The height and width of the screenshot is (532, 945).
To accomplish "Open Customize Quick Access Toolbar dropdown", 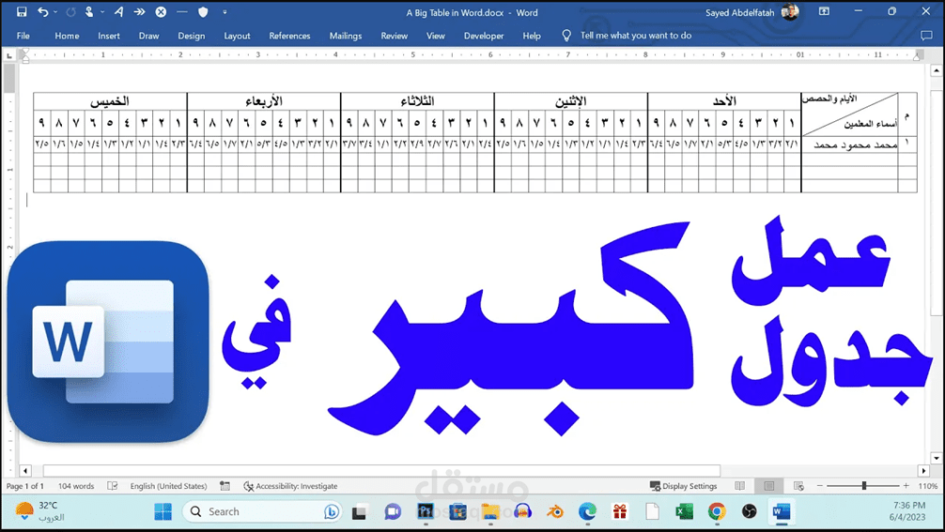I will click(x=225, y=12).
